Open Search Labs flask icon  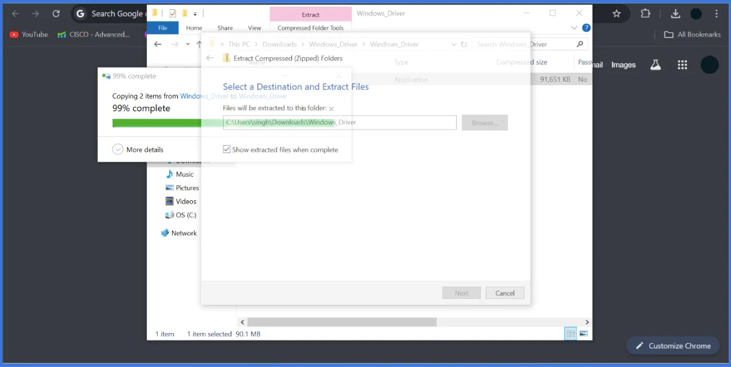click(x=655, y=65)
